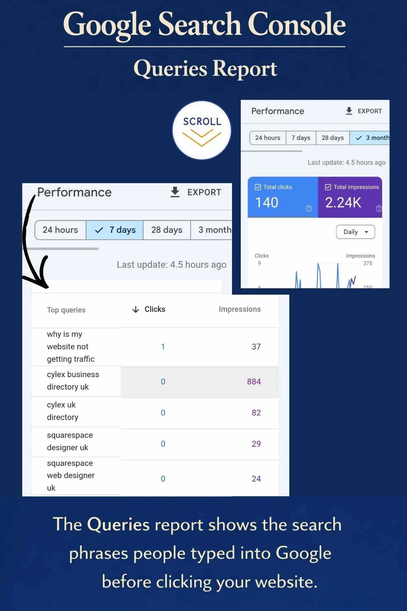
Task: Click help icon on Total impressions card
Action: click(379, 208)
